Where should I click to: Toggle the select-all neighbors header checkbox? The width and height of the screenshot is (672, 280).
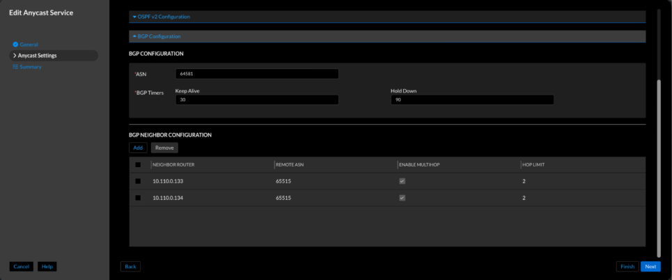pos(138,164)
